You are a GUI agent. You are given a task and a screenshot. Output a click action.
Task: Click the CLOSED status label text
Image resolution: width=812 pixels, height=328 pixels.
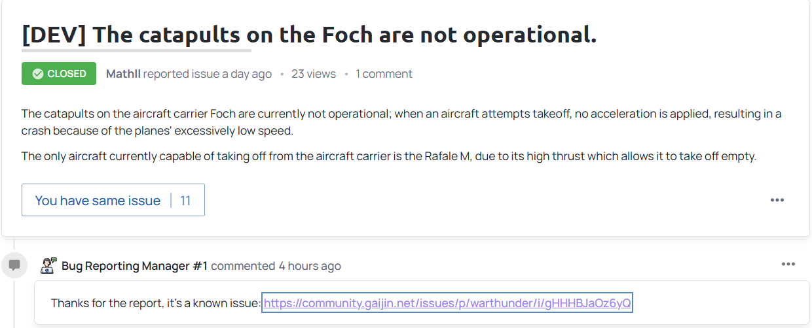(67, 74)
